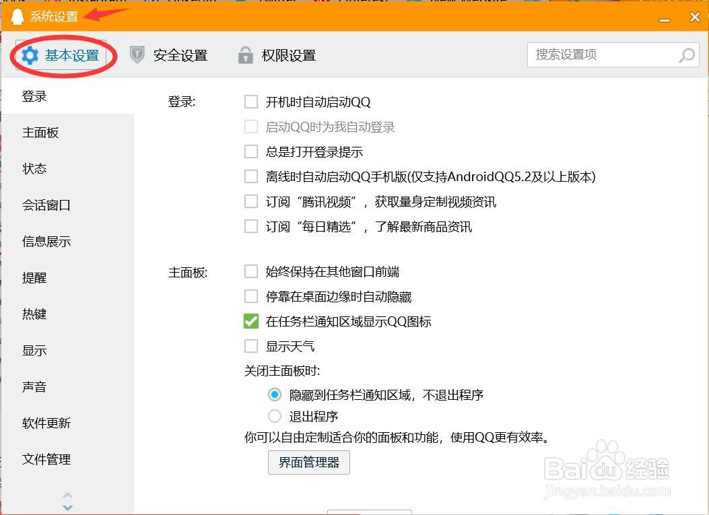709x515 pixels.
Task: Select 主面板 in the sidebar
Action: [68, 133]
